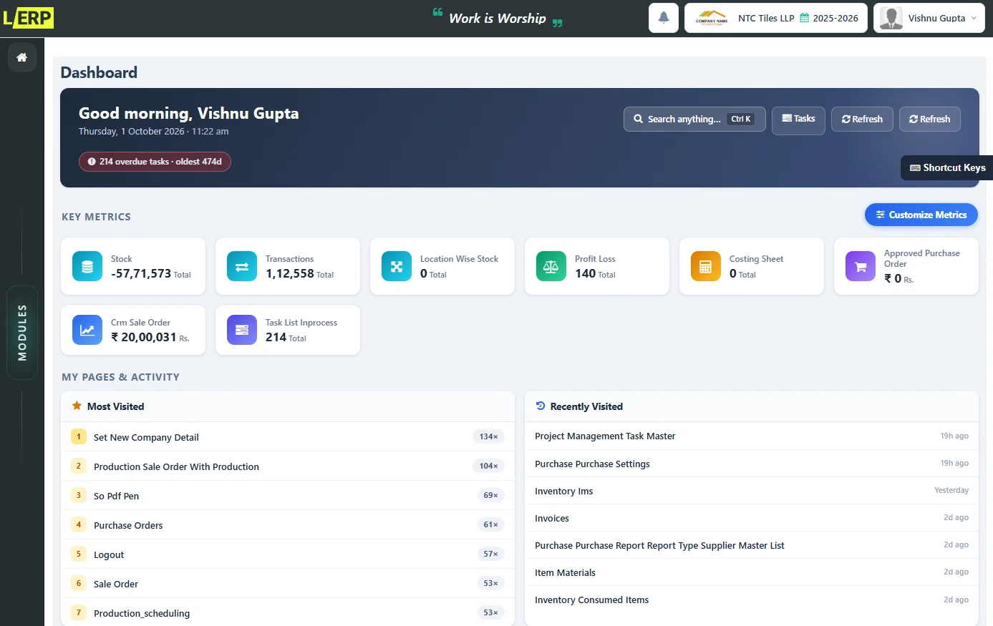Open Production Sale Order With Production

(x=288, y=466)
